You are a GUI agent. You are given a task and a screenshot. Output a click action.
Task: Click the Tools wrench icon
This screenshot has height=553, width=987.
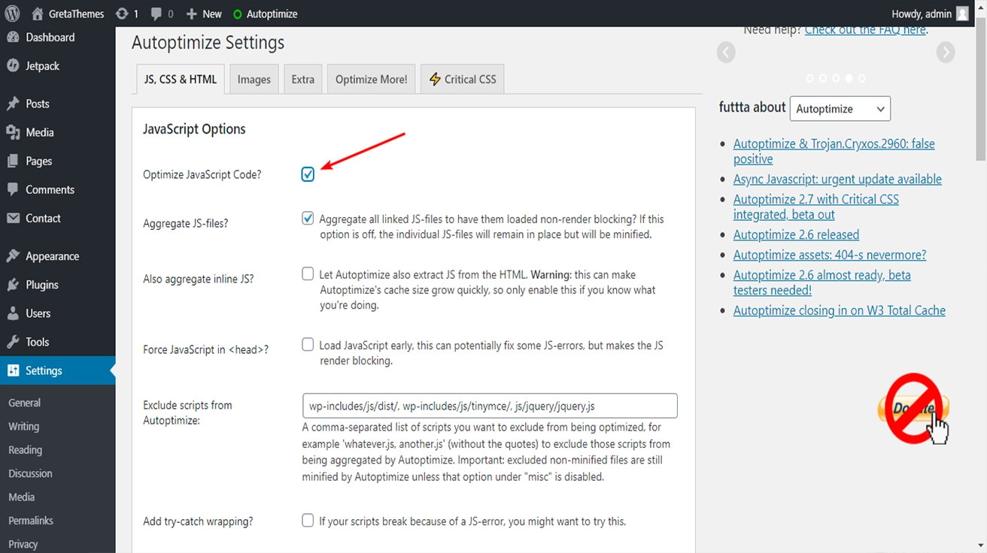(x=13, y=342)
